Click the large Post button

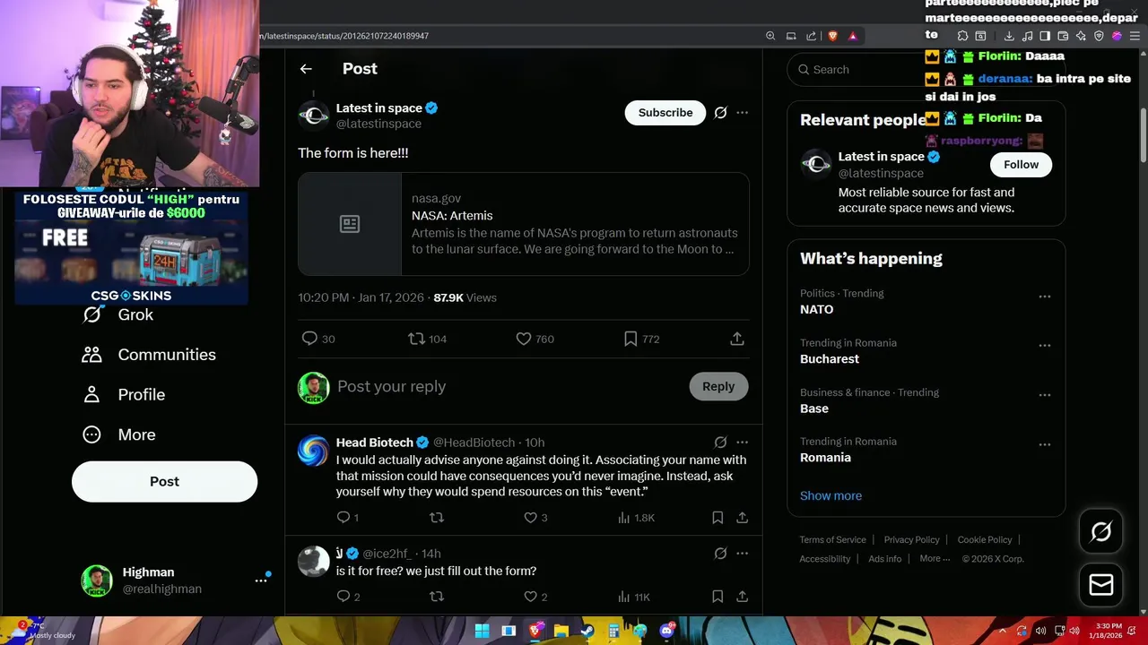click(x=164, y=482)
